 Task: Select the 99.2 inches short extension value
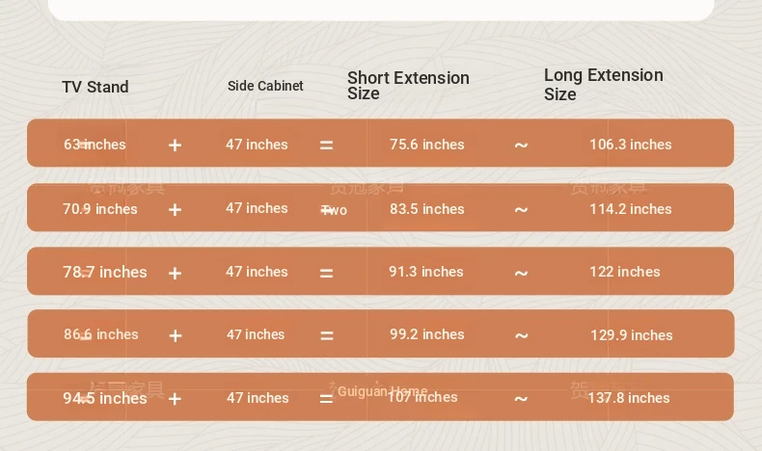426,334
